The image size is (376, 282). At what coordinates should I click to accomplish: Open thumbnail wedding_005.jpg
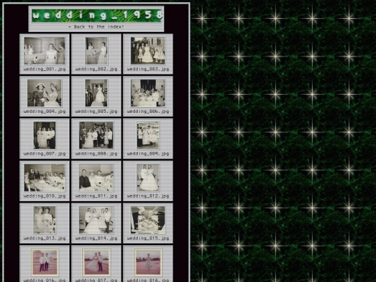[x=96, y=93]
